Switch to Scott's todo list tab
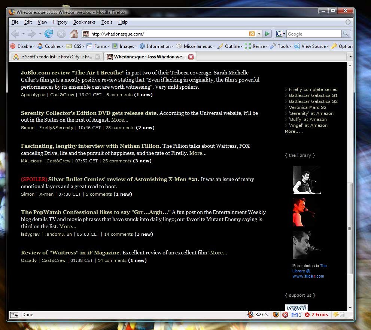This screenshot has height=330, width=371. click(x=52, y=57)
